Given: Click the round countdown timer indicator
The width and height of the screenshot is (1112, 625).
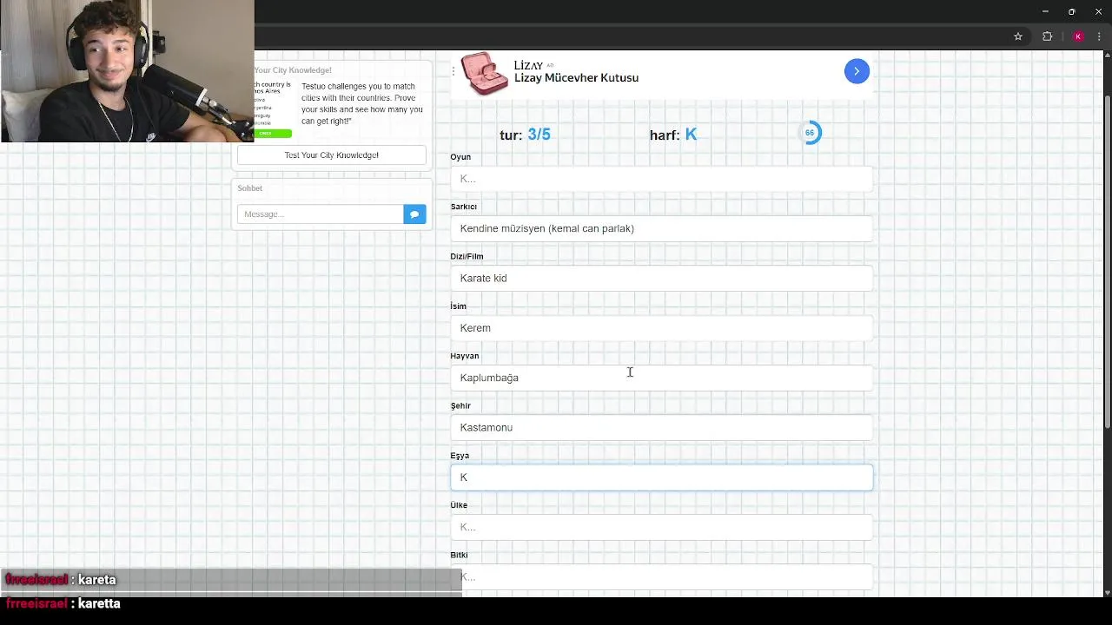Looking at the screenshot, I should pos(810,133).
